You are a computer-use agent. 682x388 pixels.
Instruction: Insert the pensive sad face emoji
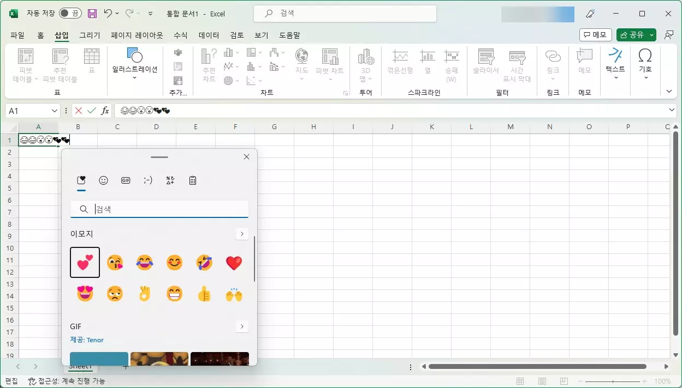coord(115,294)
